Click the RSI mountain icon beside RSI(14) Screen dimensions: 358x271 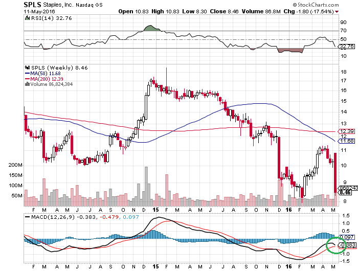point(27,18)
